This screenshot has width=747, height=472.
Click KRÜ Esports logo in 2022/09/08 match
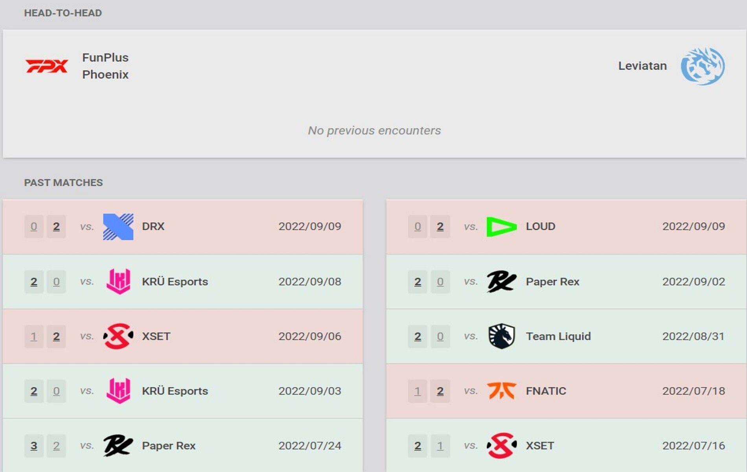pyautogui.click(x=118, y=282)
